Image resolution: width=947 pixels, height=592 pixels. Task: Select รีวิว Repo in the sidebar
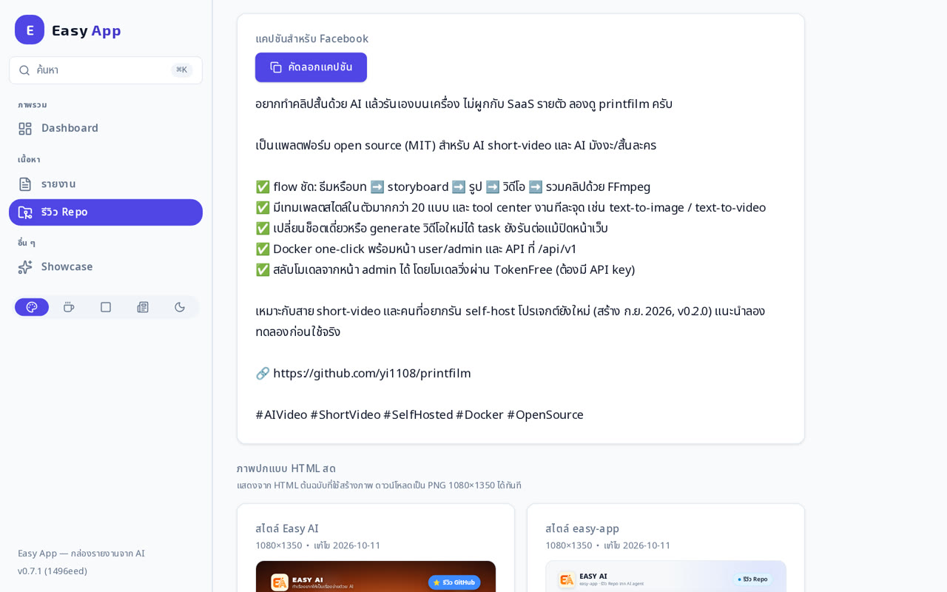106,212
